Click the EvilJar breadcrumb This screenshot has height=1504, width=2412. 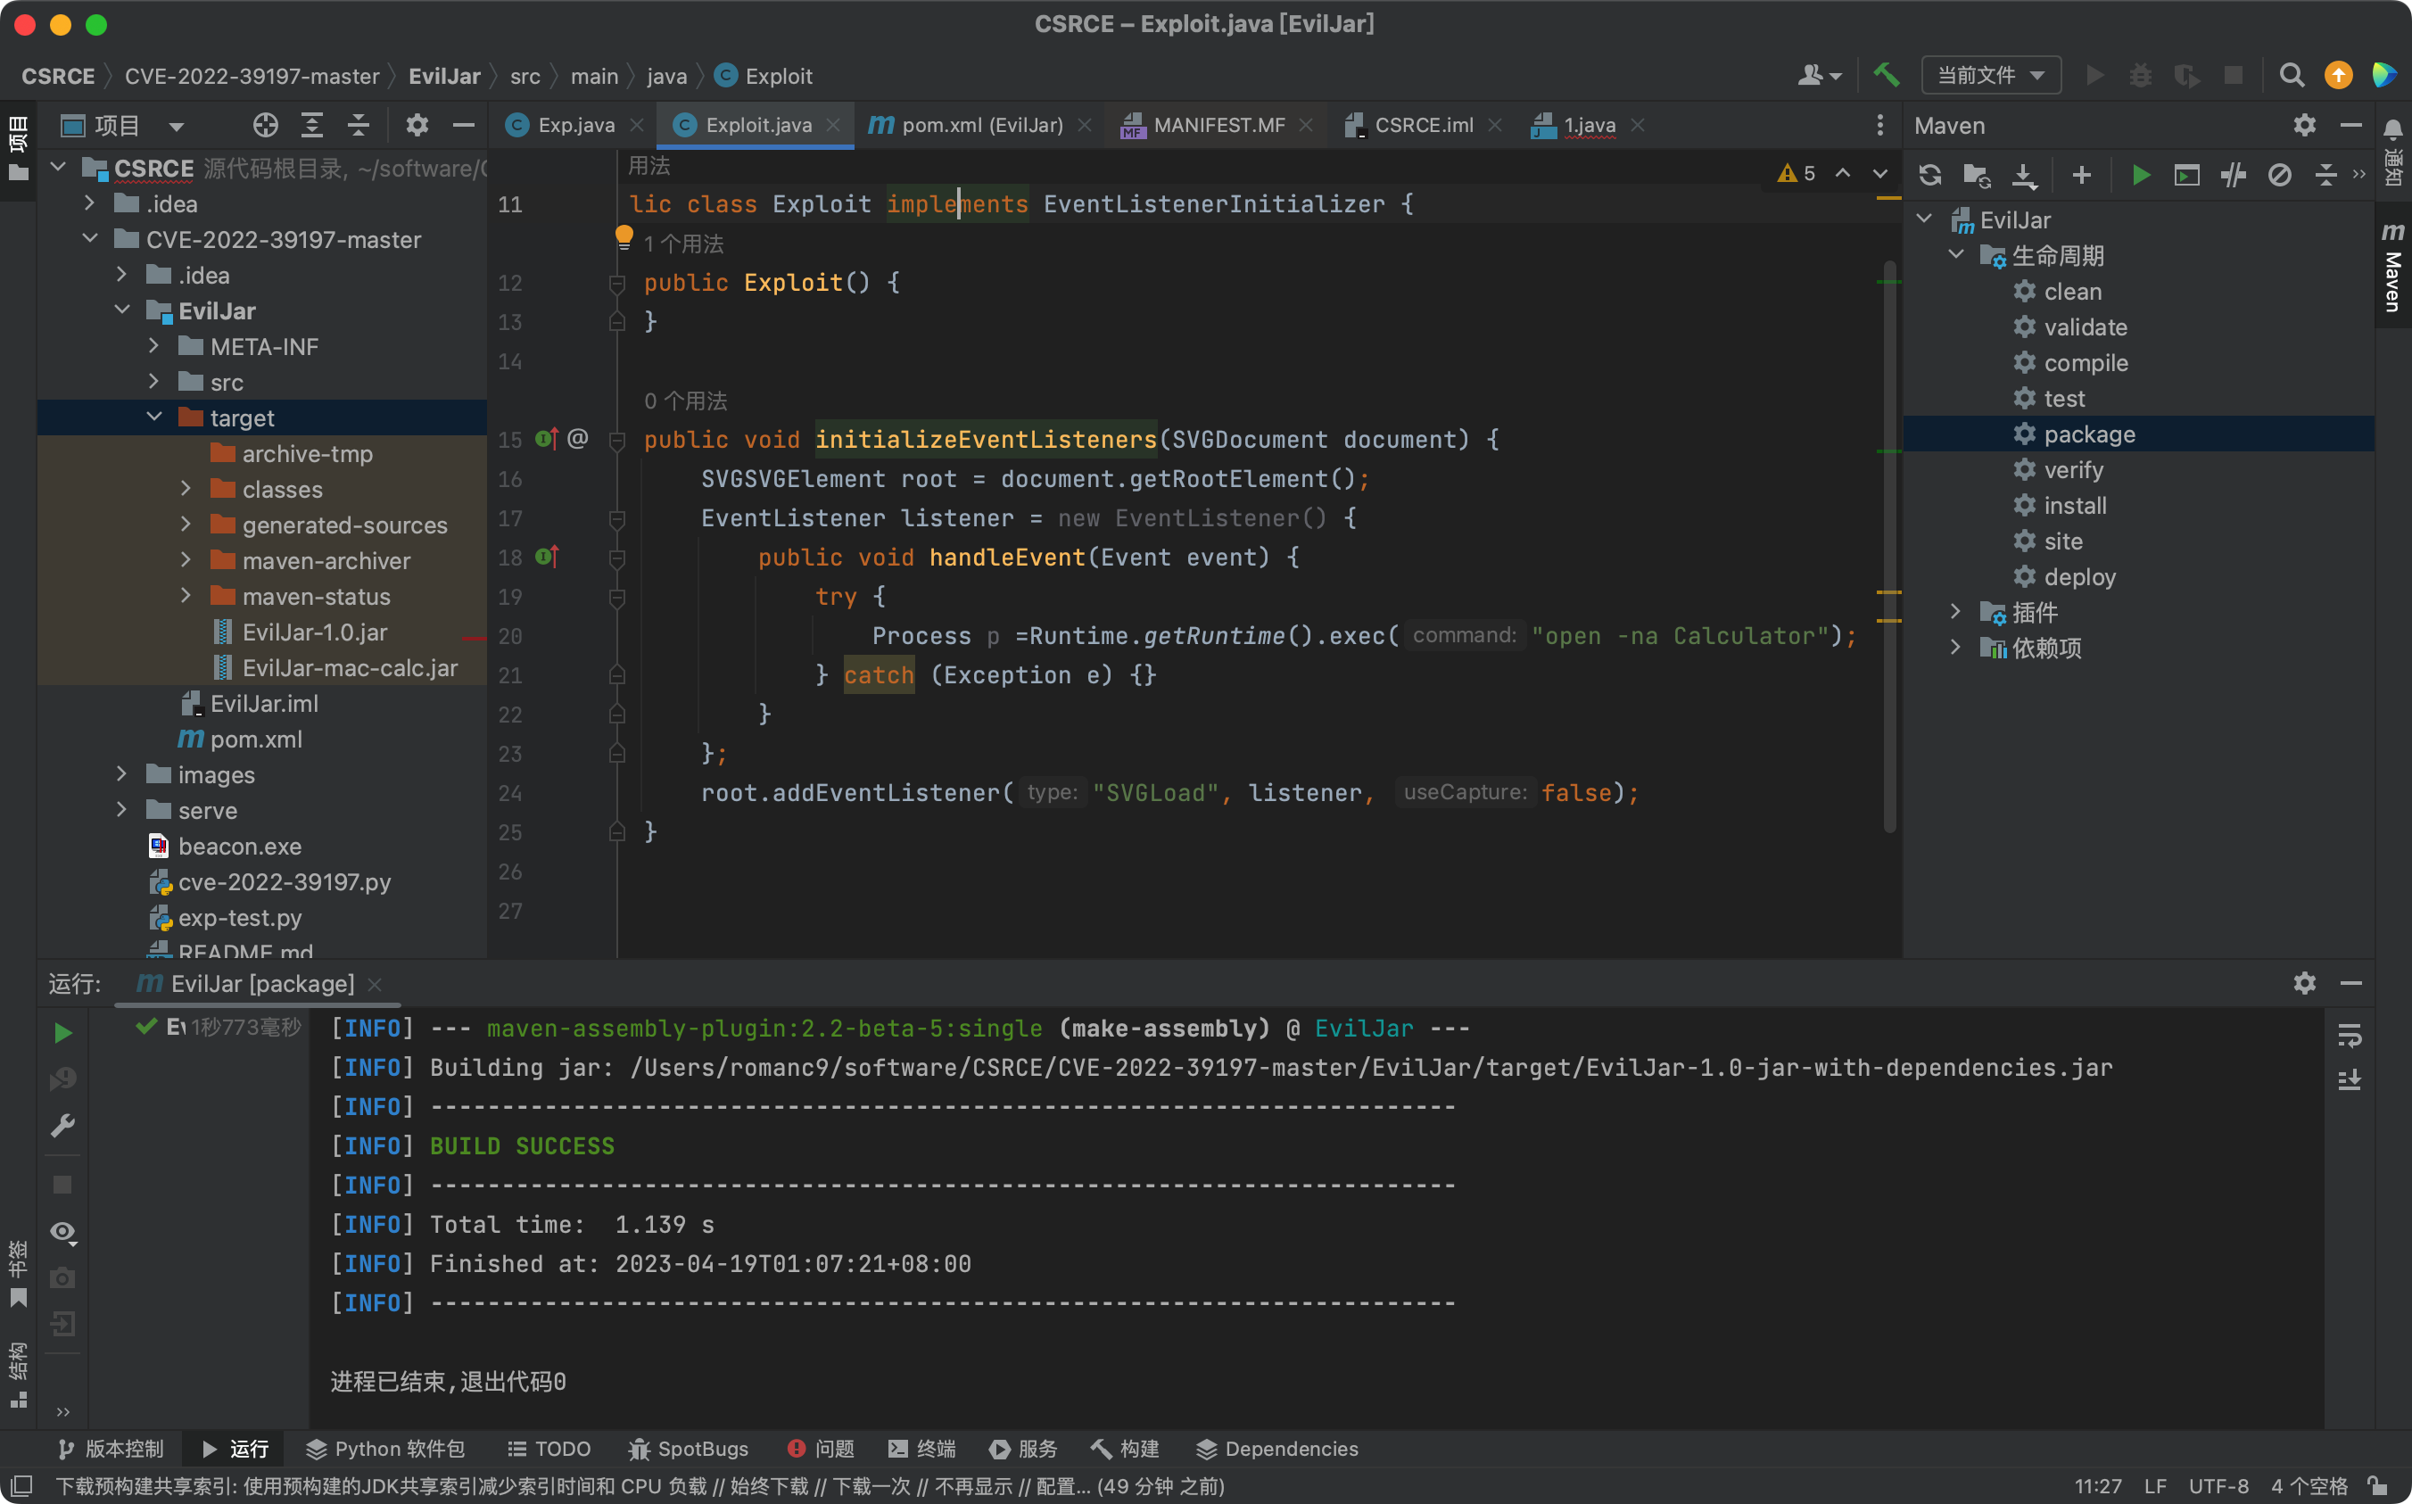444,77
